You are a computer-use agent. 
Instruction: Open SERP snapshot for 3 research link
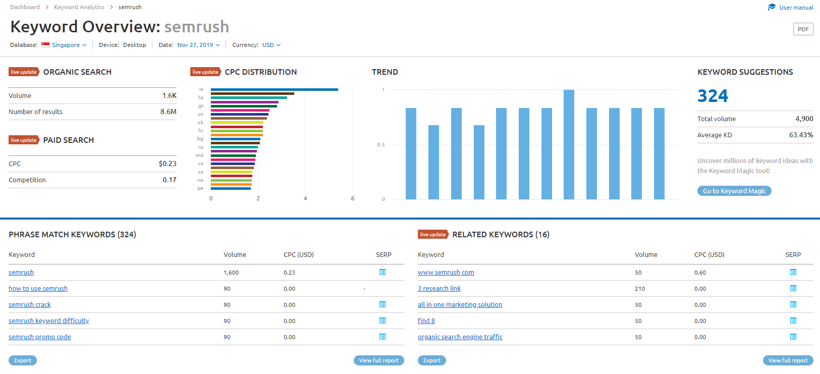793,289
